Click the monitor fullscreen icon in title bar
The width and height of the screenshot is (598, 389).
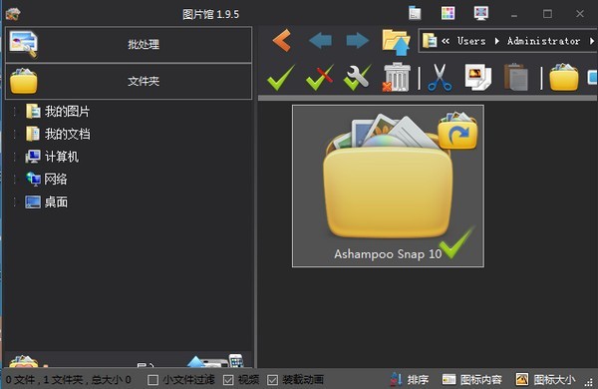coord(481,13)
